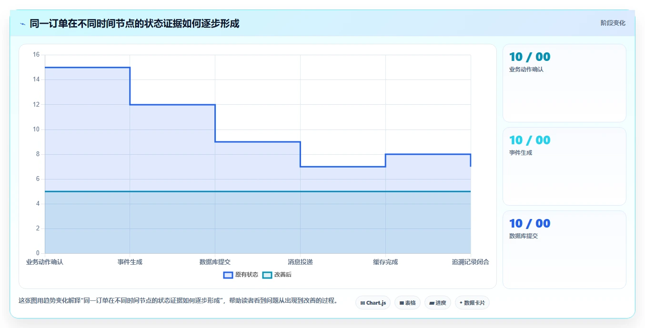Select the Chart.js tag chip
Image resolution: width=645 pixels, height=328 pixels.
pyautogui.click(x=373, y=303)
